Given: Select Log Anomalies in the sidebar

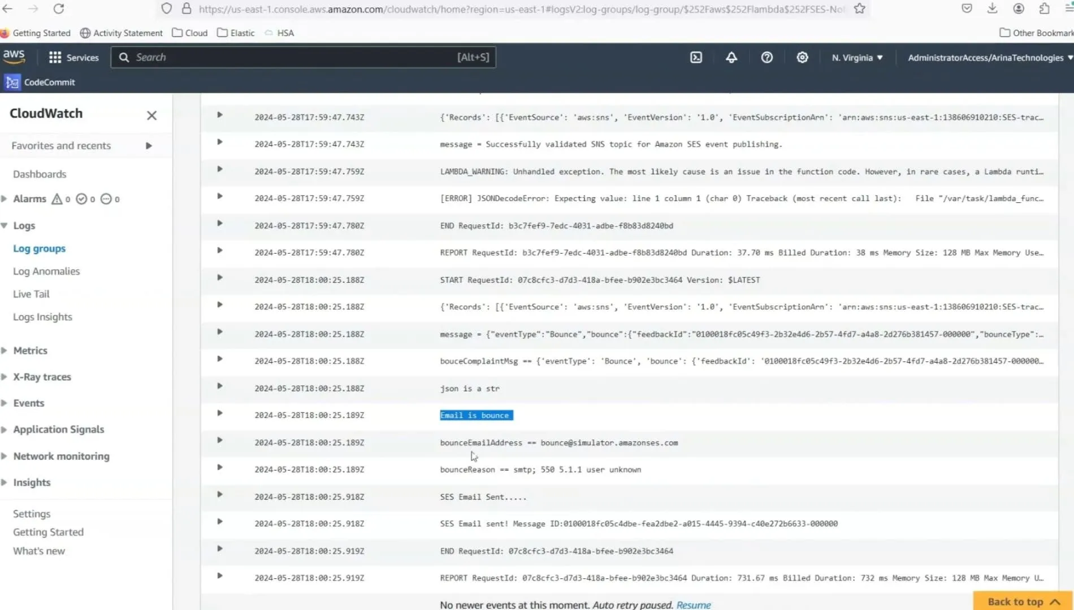Looking at the screenshot, I should pos(46,271).
